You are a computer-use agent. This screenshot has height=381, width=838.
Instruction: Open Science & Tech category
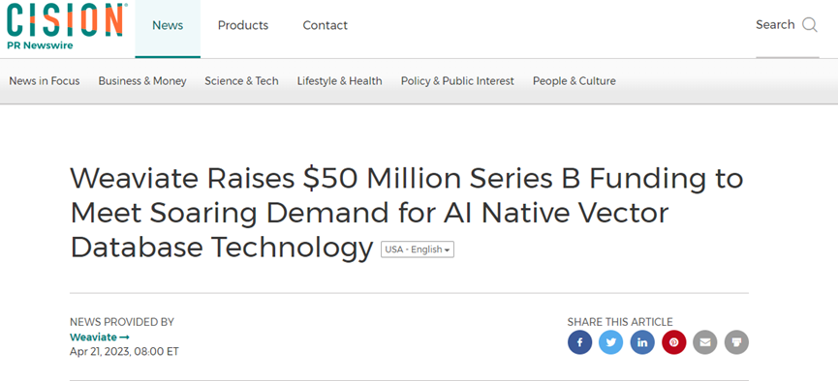[241, 81]
